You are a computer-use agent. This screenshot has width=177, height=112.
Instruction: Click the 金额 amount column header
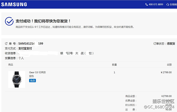click(169, 65)
